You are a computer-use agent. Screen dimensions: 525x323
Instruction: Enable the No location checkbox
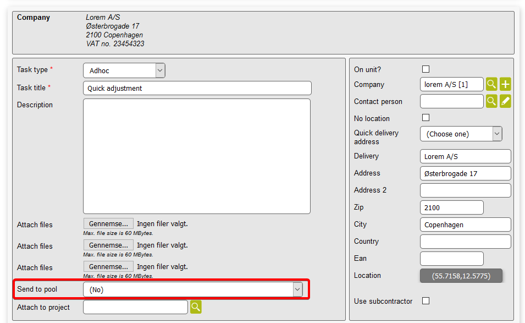[425, 118]
